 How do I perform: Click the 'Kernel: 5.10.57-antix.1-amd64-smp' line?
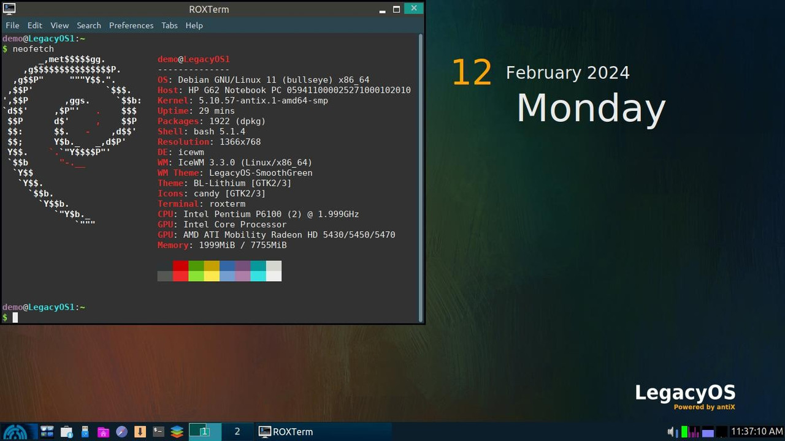coord(243,100)
